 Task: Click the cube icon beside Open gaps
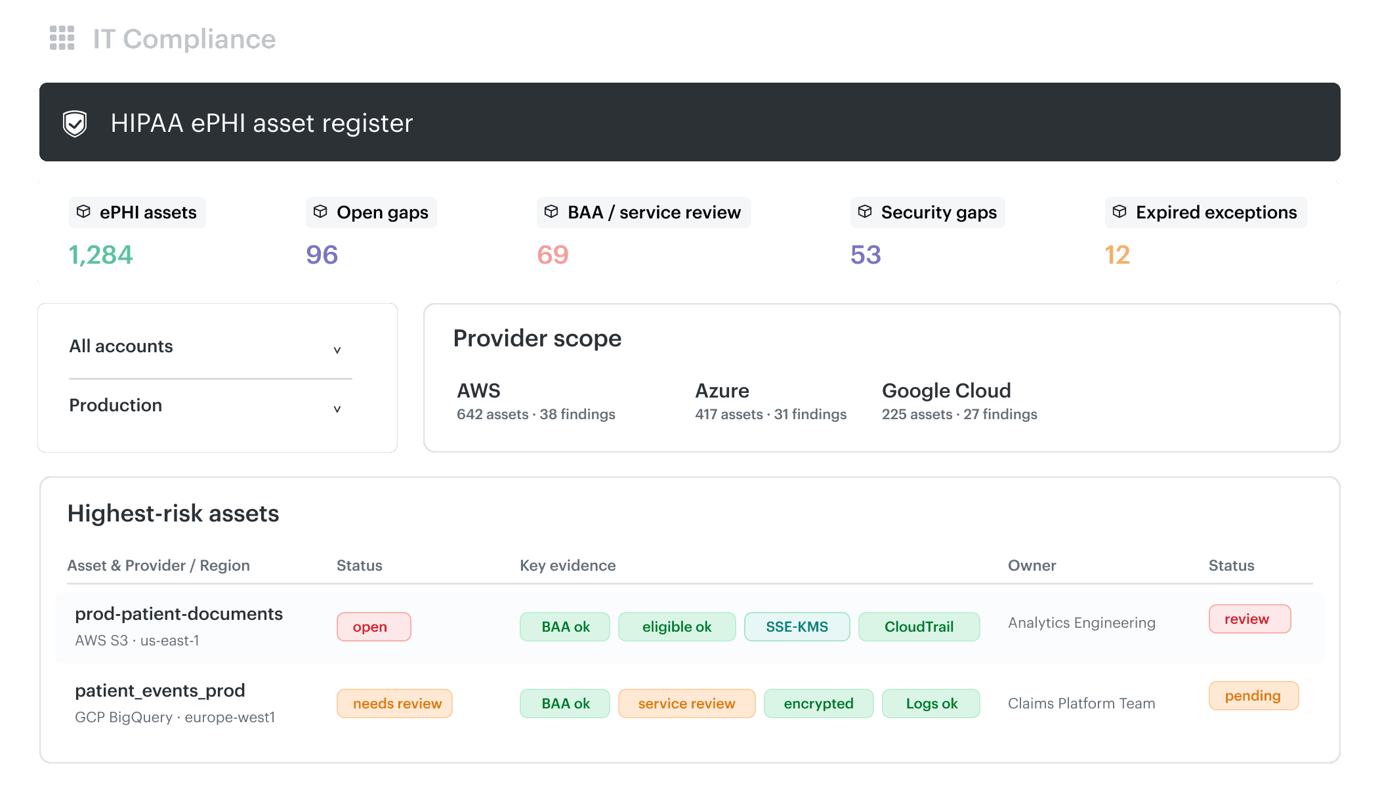tap(320, 211)
